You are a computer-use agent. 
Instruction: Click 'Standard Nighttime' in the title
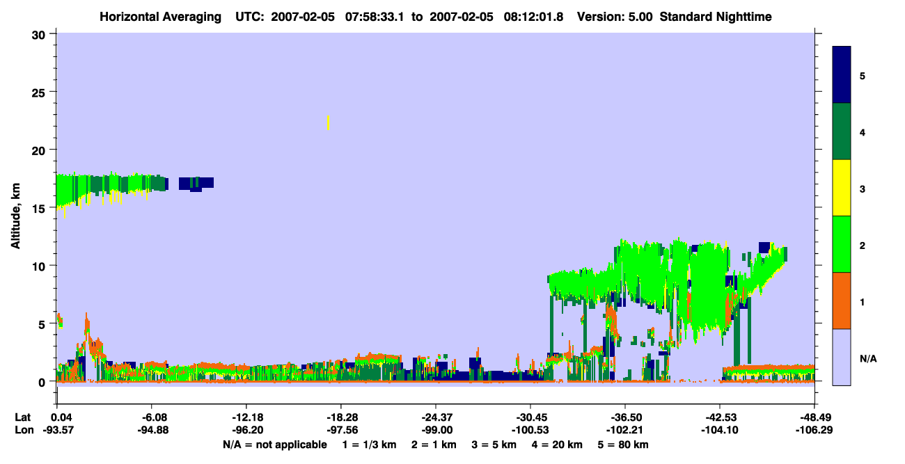tap(717, 16)
